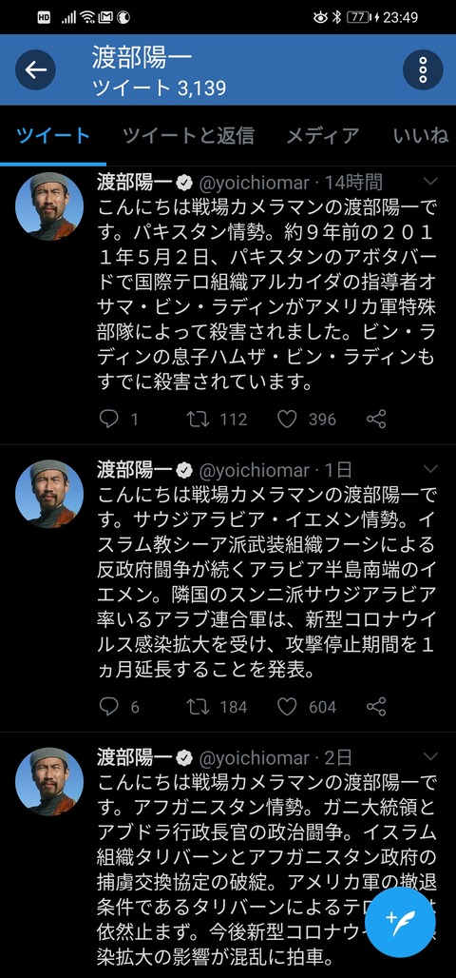Open the いいね tab
The image size is (456, 978).
(x=421, y=135)
